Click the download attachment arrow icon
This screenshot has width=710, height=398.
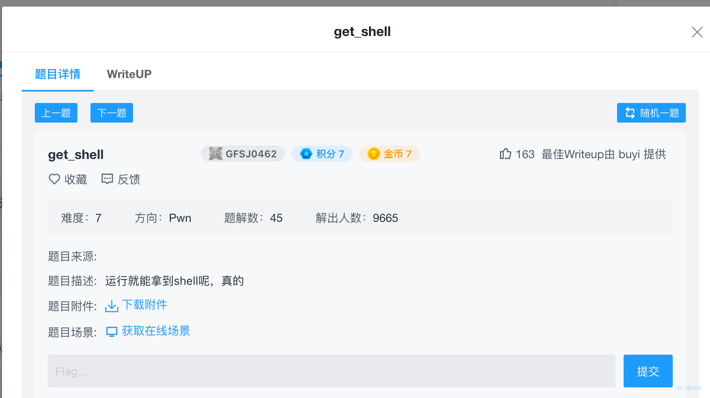(x=112, y=306)
